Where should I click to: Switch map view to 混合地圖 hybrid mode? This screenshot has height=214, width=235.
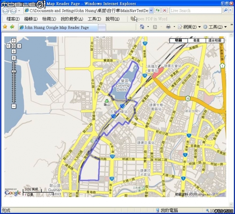coord(215,41)
